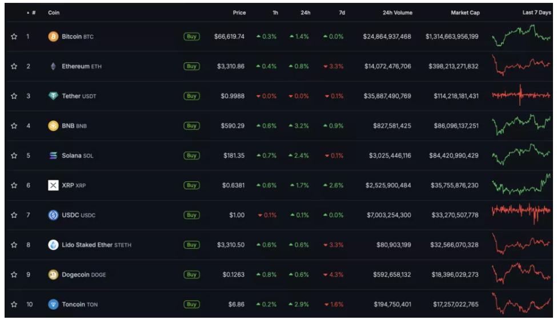Click the XRP logo icon
This screenshot has height=320, width=557.
(53, 185)
